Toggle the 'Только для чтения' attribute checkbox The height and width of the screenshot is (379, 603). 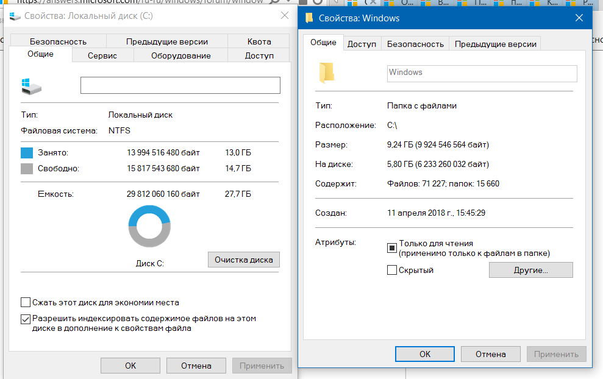click(392, 248)
